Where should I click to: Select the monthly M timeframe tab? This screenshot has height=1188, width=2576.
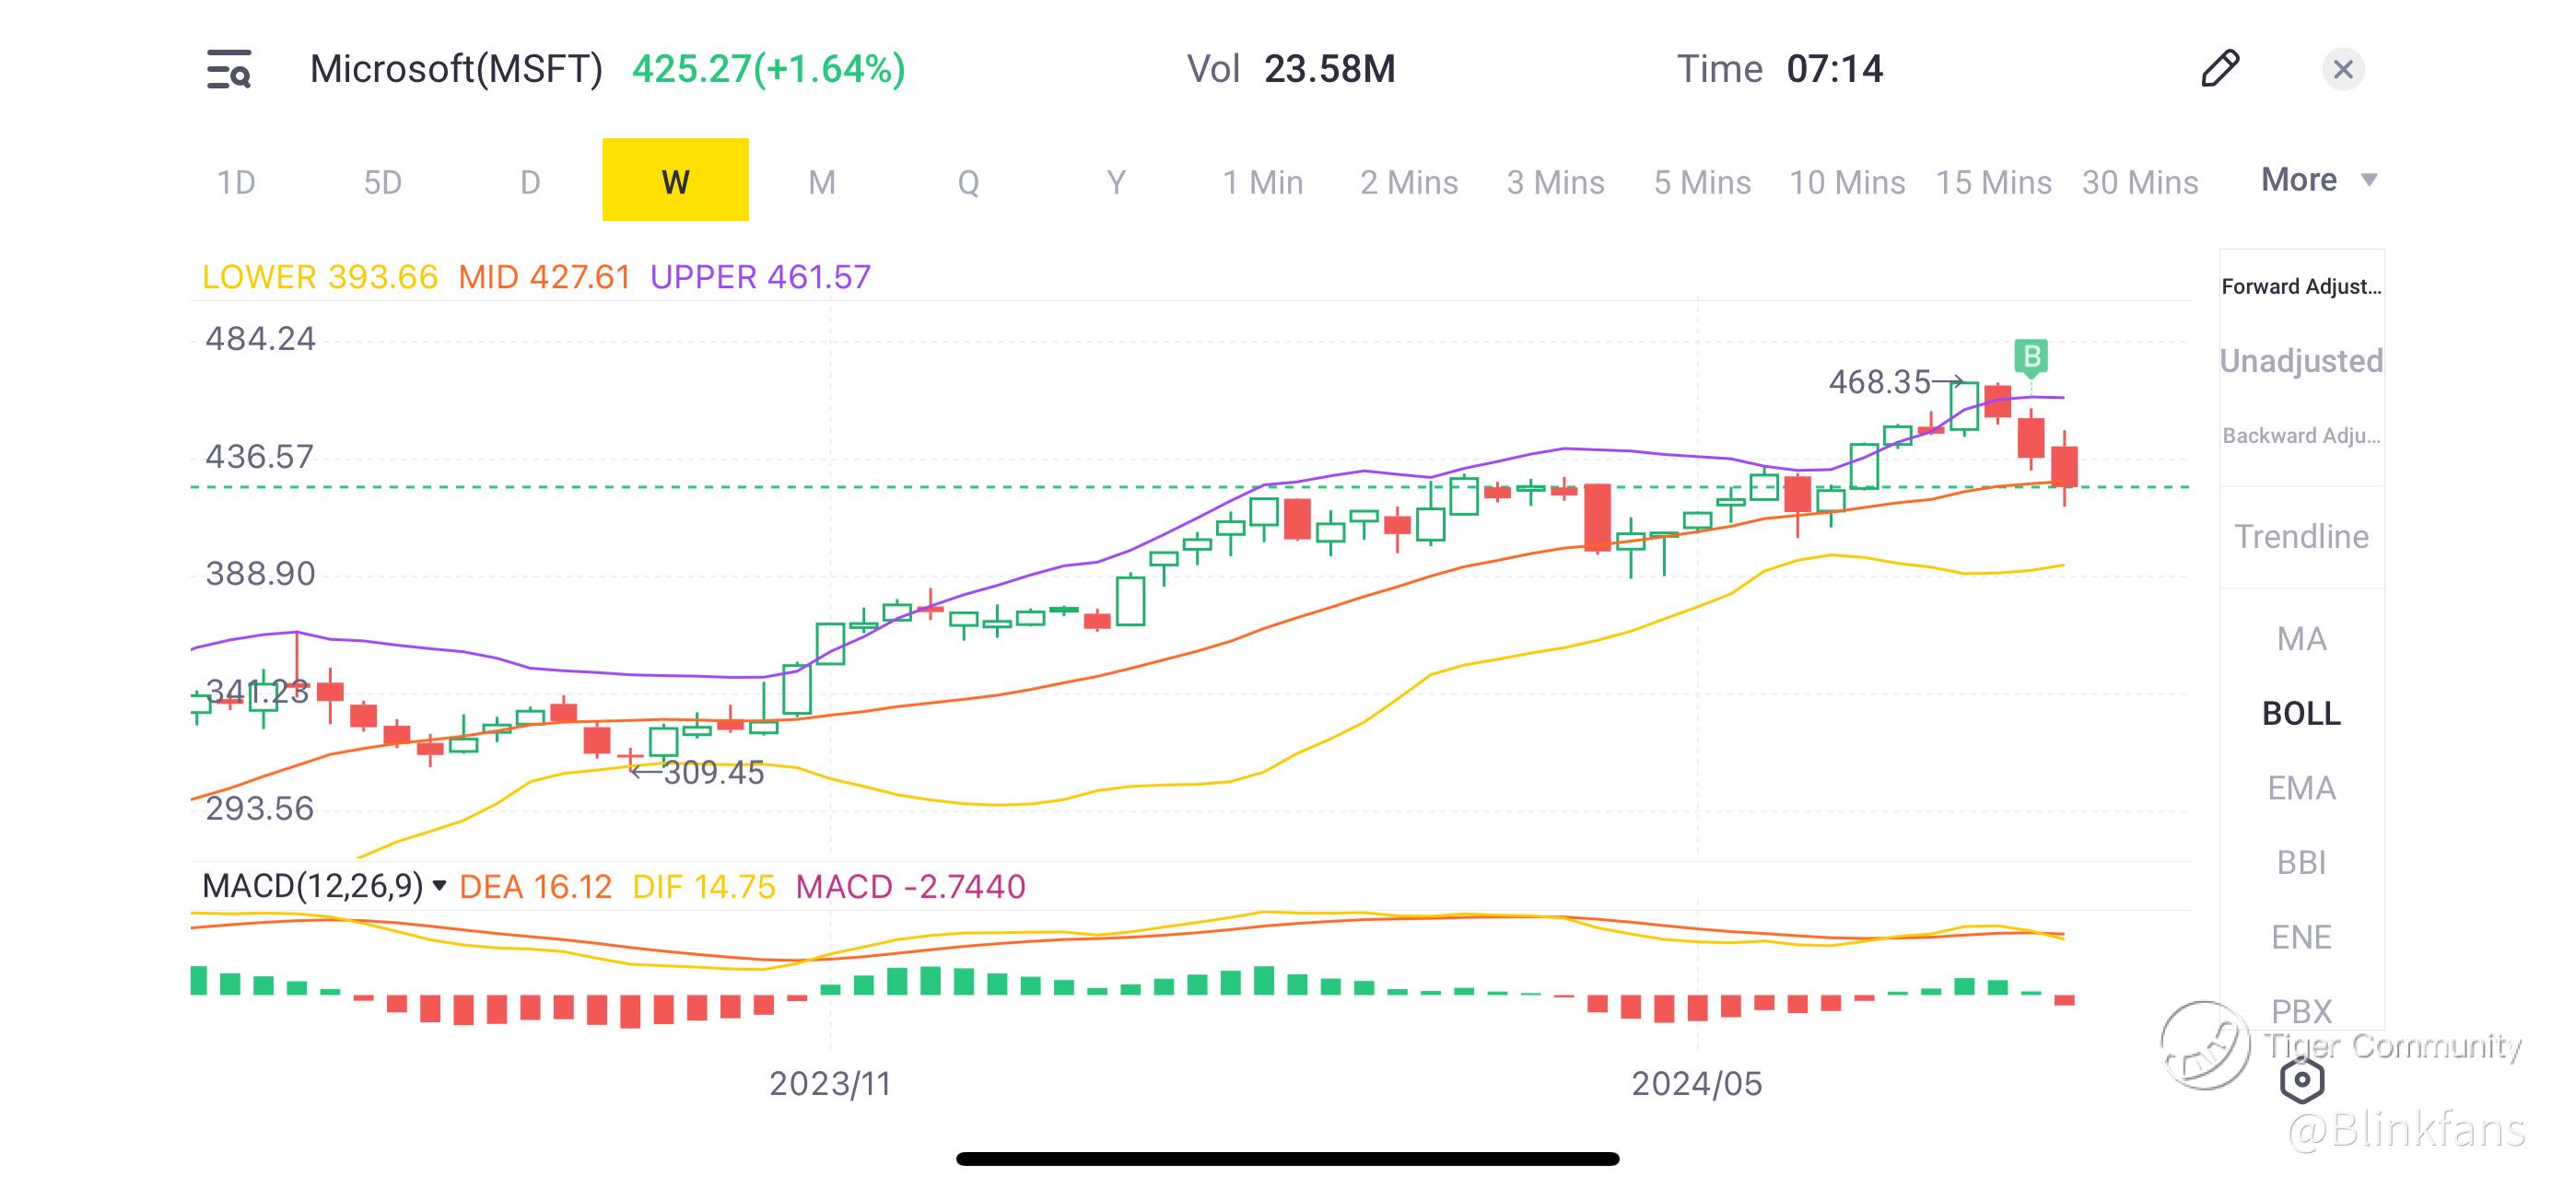(821, 182)
